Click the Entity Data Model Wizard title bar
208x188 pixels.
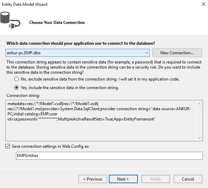[85, 5]
